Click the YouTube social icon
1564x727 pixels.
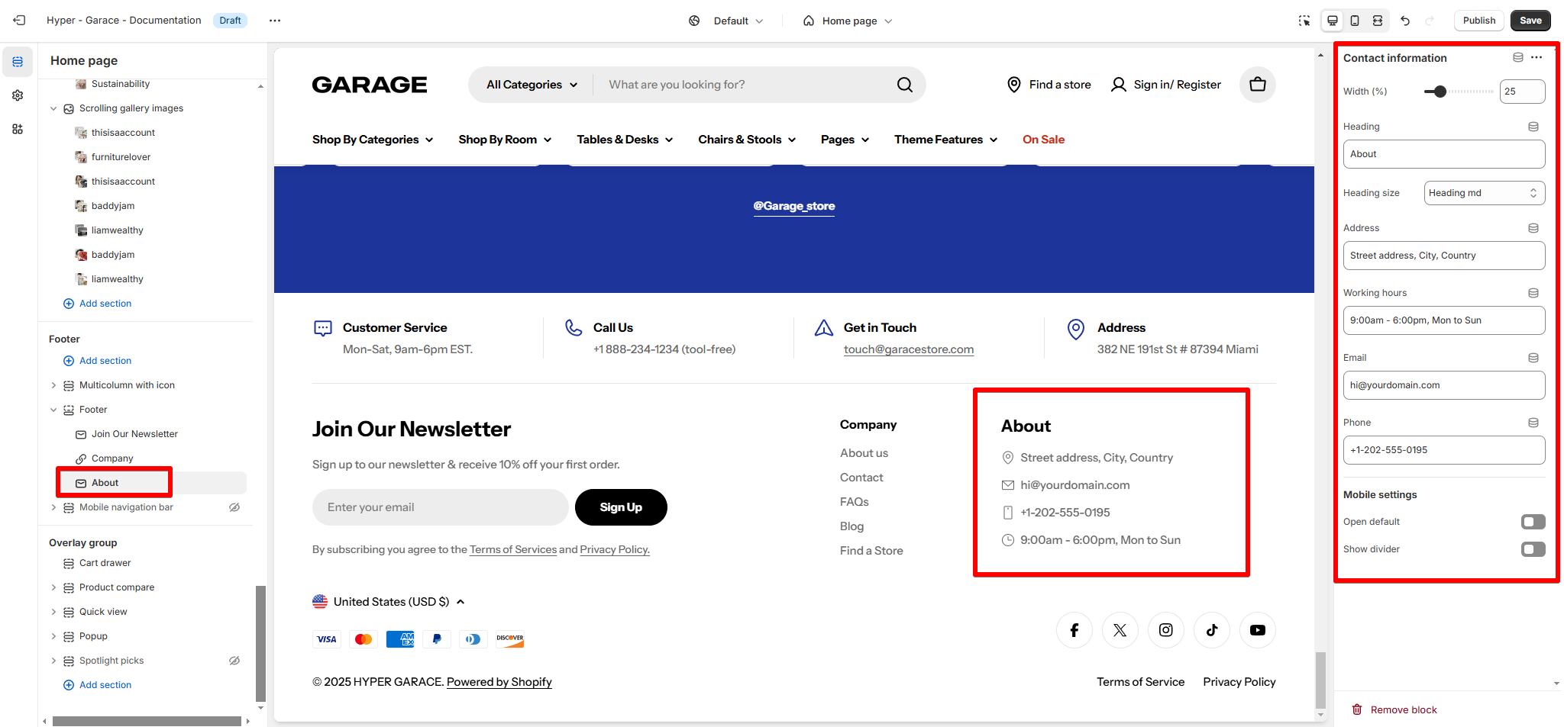(x=1258, y=630)
